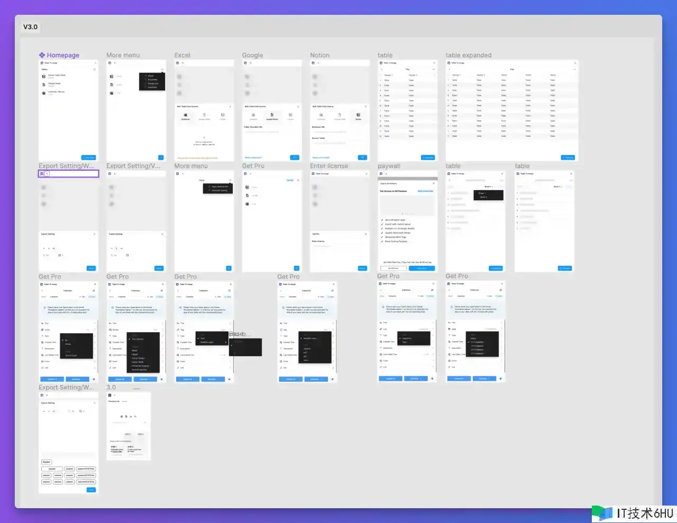Click Google Sheets icon in Homepage frame
This screenshot has height=523, width=677.
pyautogui.click(x=44, y=85)
